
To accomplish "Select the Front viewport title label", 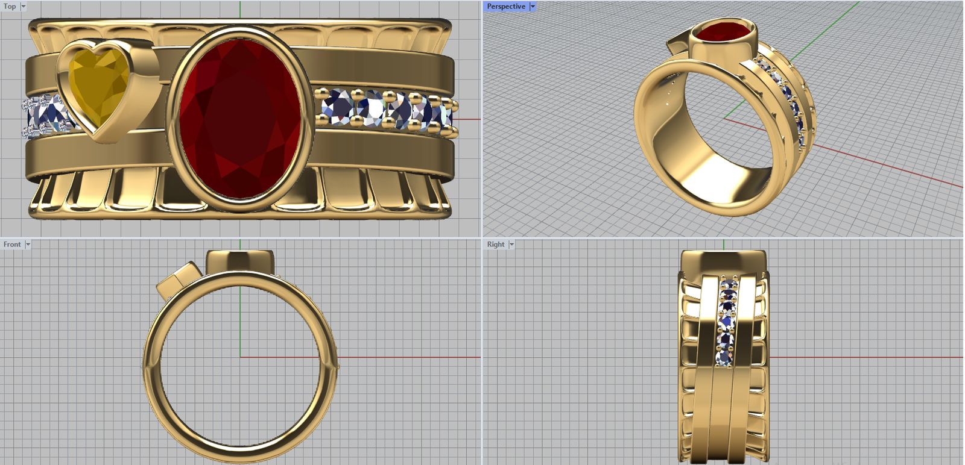I will (12, 245).
